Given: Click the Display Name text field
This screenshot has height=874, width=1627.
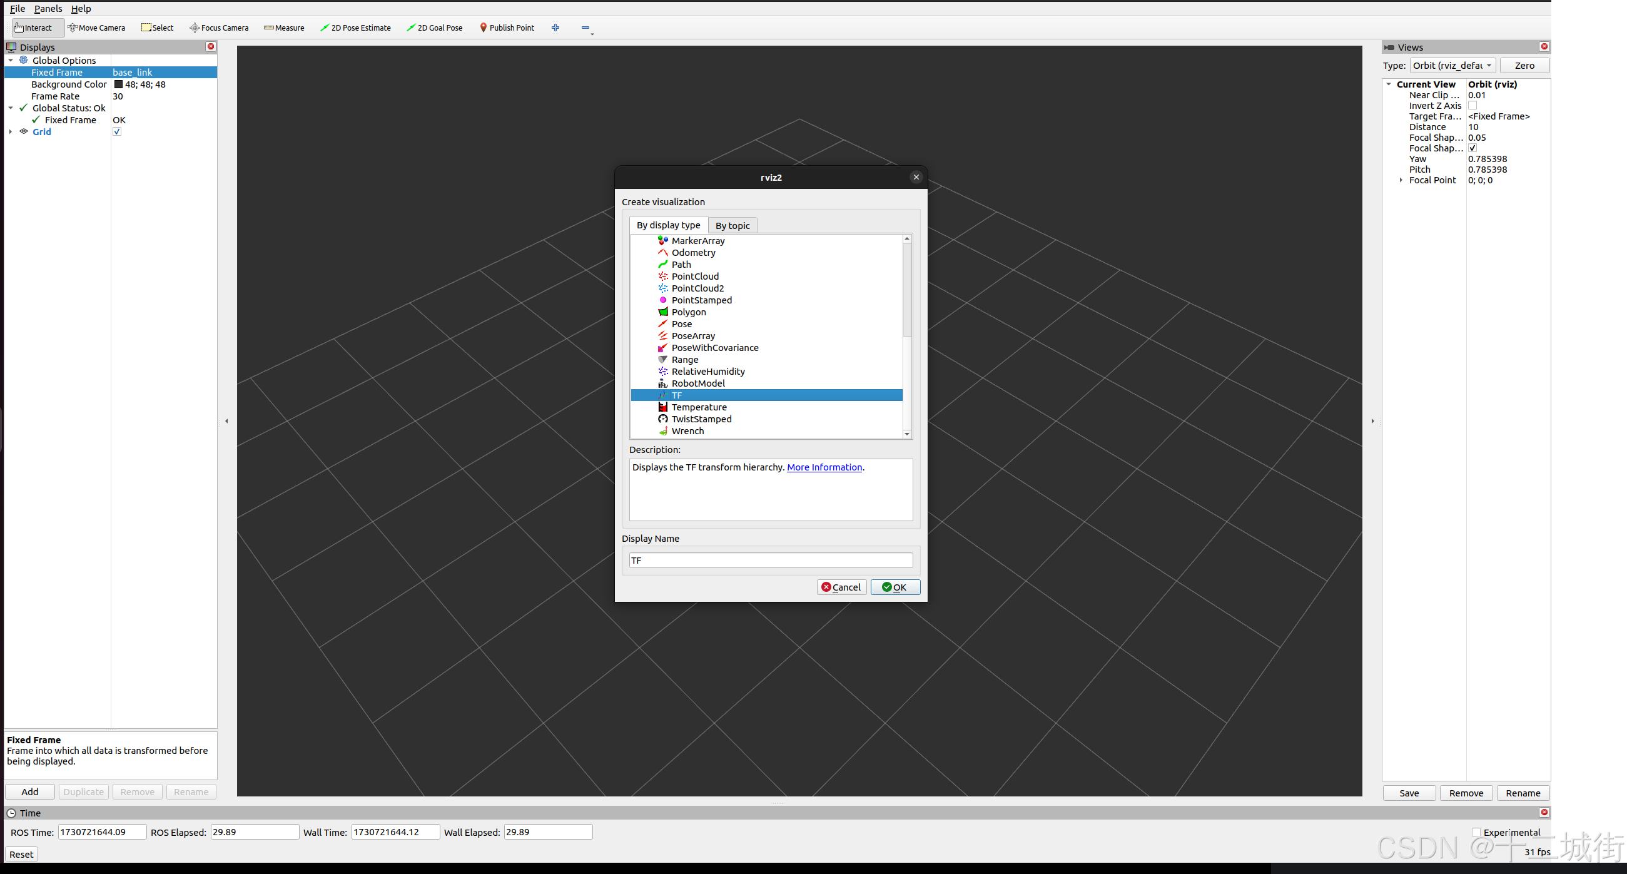Looking at the screenshot, I should point(770,560).
